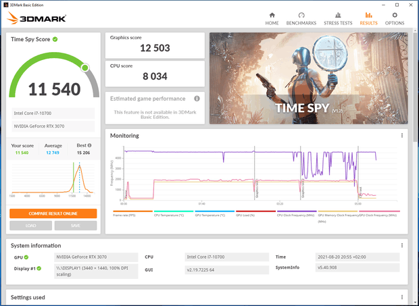Click the Intel Core i7-10700 label under score
Viewport: 419px width, 306px height.
(x=53, y=113)
